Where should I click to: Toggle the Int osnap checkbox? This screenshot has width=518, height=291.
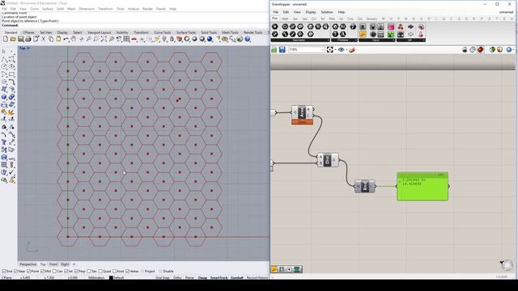66,272
